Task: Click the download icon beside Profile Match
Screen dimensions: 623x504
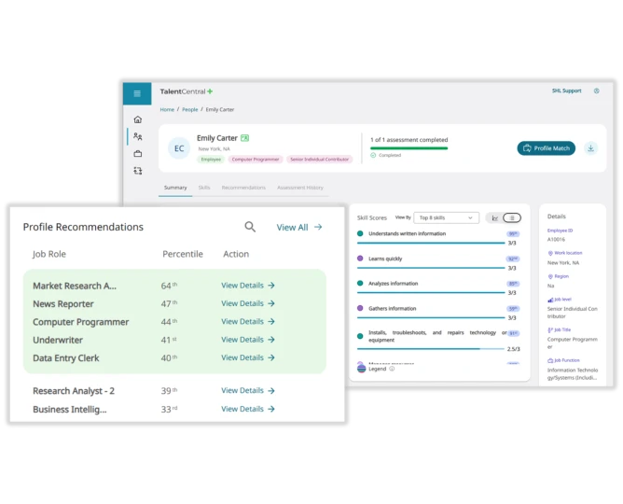Action: point(590,148)
